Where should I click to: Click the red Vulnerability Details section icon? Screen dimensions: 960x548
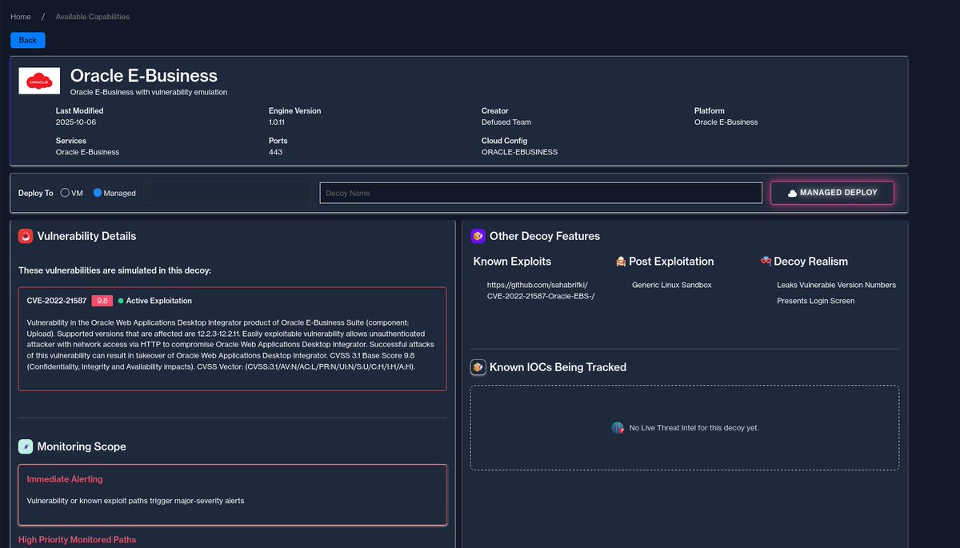[26, 236]
